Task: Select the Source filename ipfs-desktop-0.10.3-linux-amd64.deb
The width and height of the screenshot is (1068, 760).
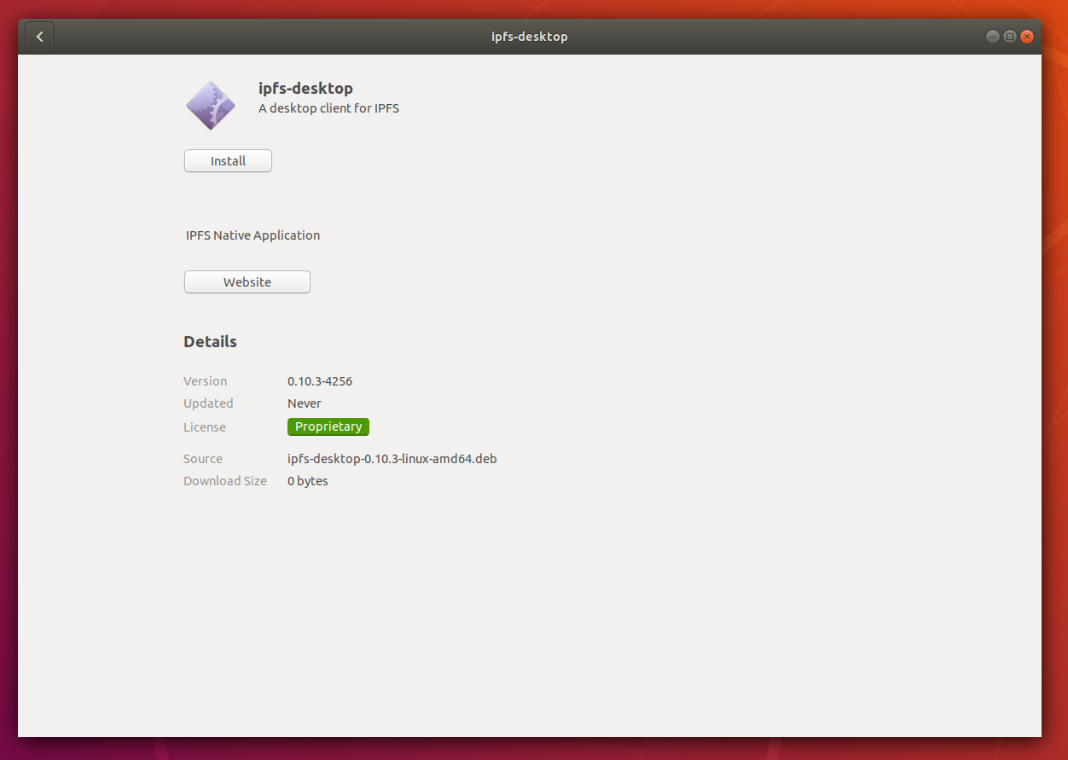Action: 392,458
